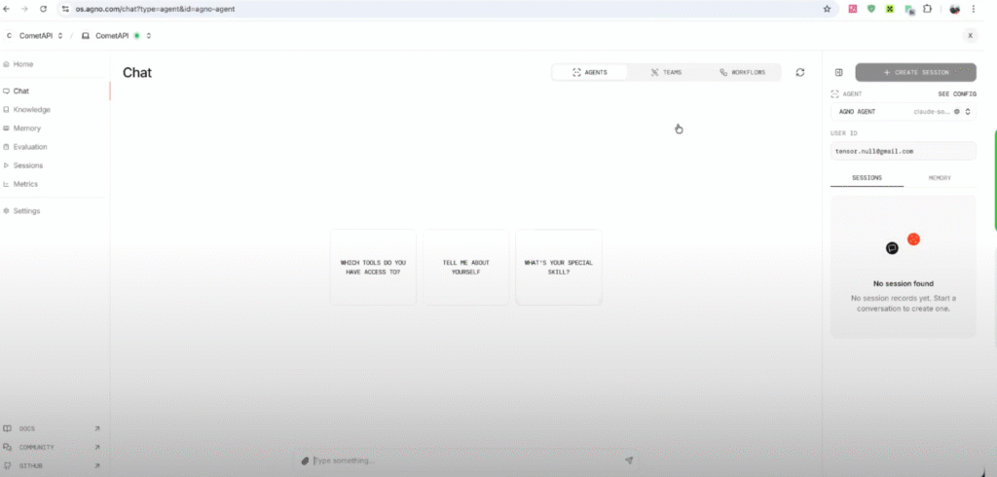
Task: Click the gear icon in agent selector
Action: [956, 112]
